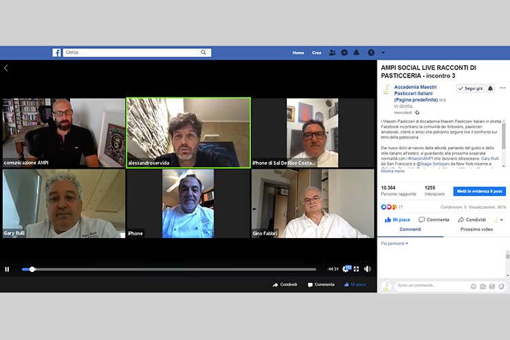Click the search magnifier icon
Image resolution: width=510 pixels, height=340 pixels.
(203, 52)
